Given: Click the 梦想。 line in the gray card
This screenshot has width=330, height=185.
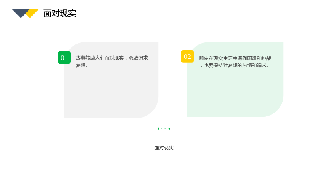Looking at the screenshot, I should pos(82,65).
